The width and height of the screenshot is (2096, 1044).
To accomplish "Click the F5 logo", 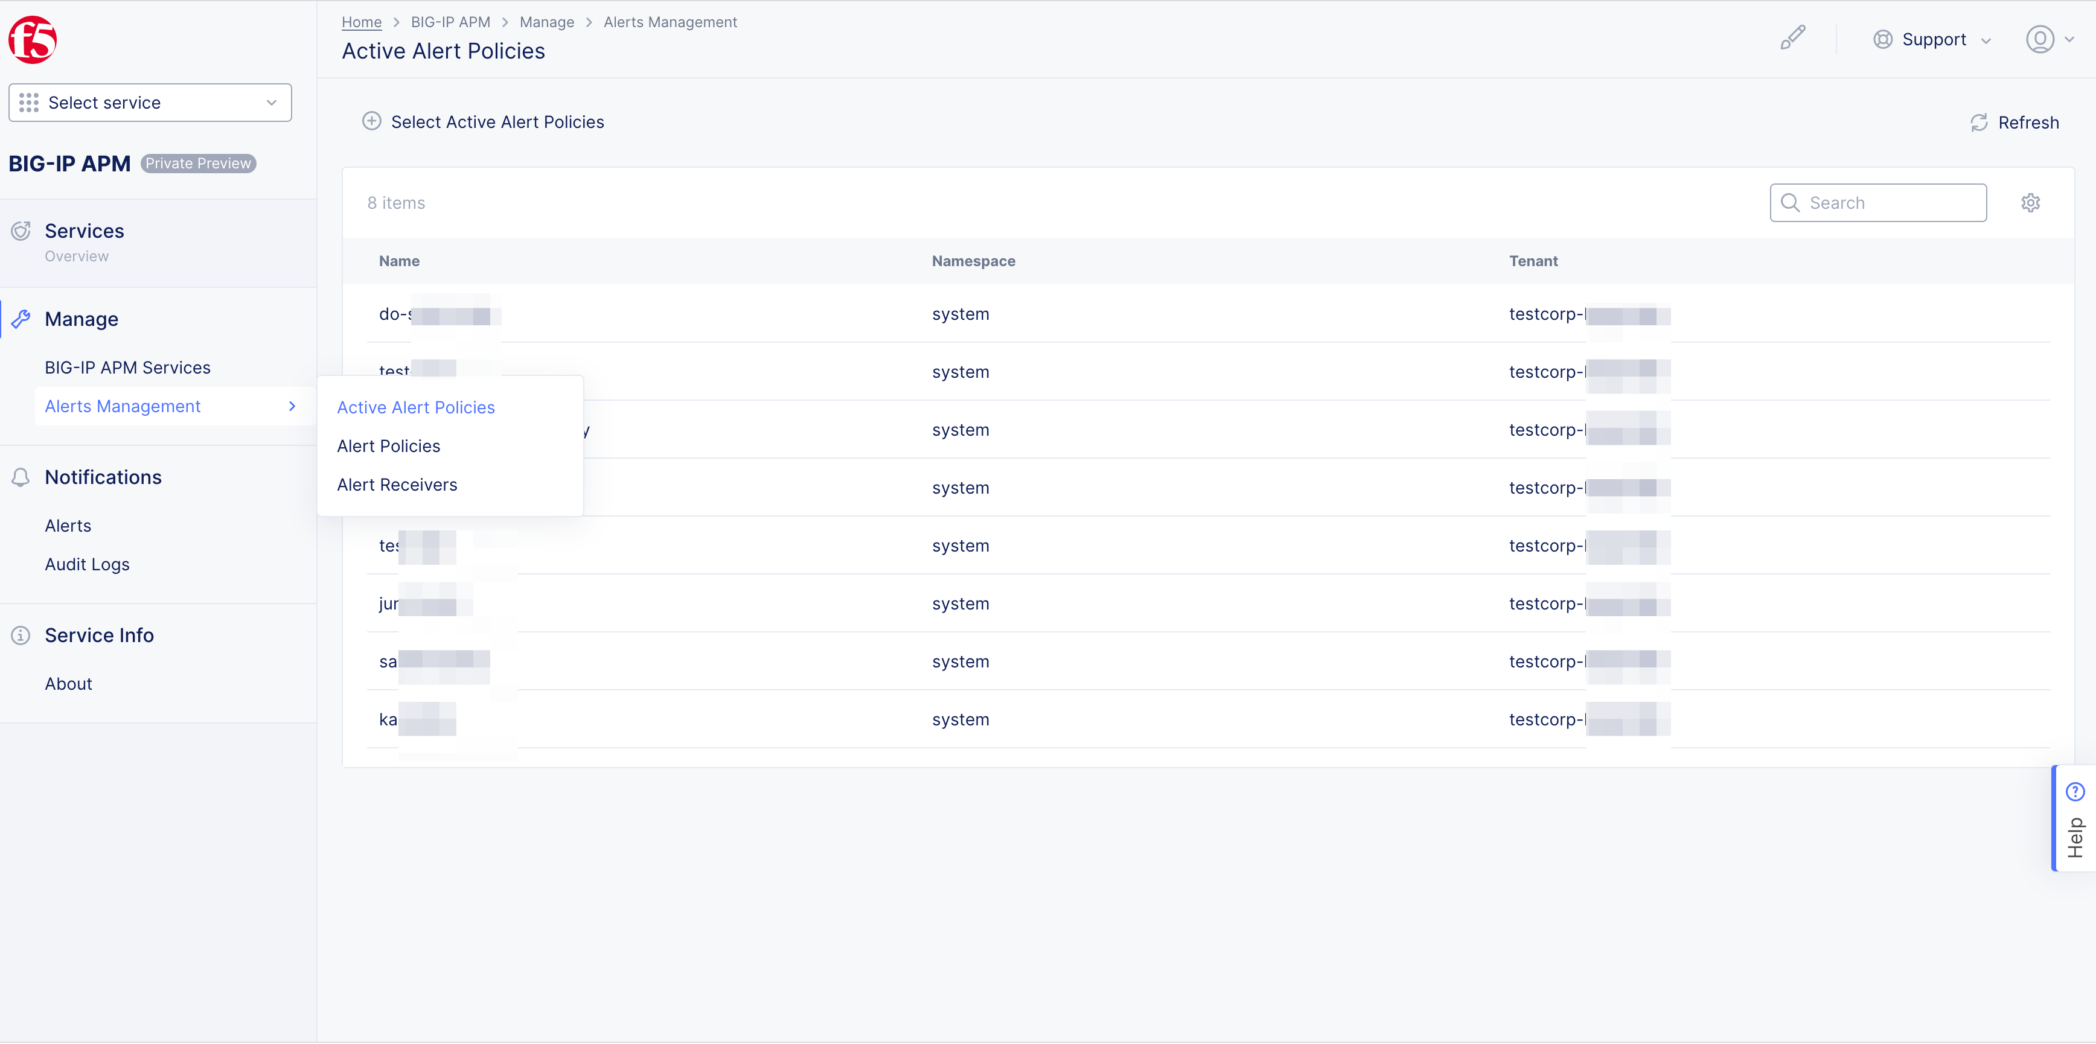I will 33,39.
